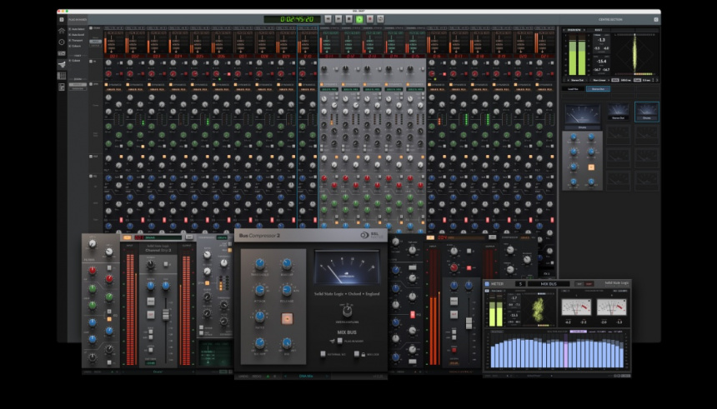Toggle the Auto Scroll checkbox

click(x=69, y=35)
